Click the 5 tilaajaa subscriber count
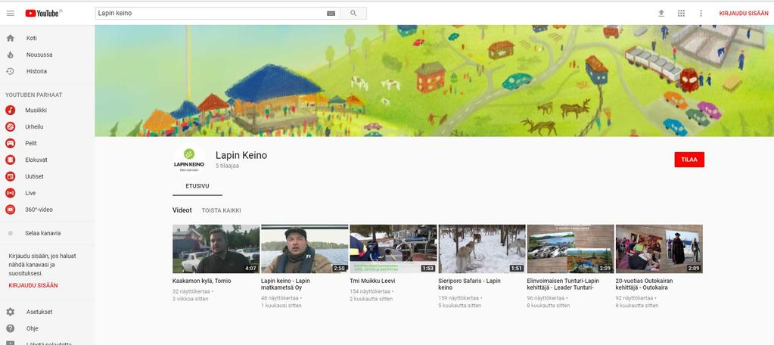The width and height of the screenshot is (774, 345). coord(227,166)
